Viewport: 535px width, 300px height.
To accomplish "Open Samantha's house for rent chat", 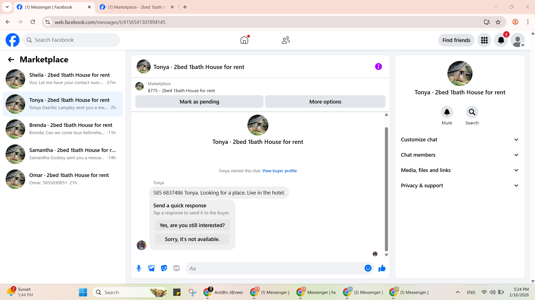I will [x=63, y=154].
